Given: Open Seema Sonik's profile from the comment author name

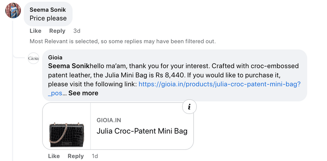Looking at the screenshot, I should tap(48, 9).
